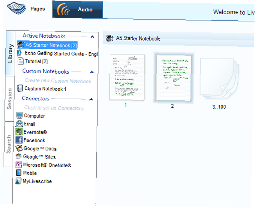The image size is (255, 209).
Task: Click the Mobile connector phone icon
Action: (18, 173)
